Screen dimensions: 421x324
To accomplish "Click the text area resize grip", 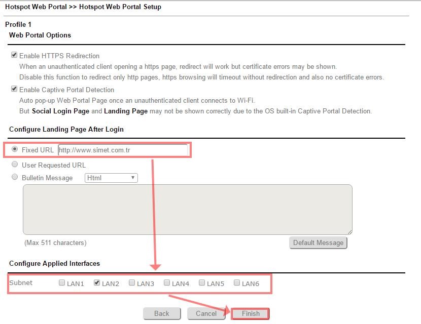I will (x=349, y=232).
